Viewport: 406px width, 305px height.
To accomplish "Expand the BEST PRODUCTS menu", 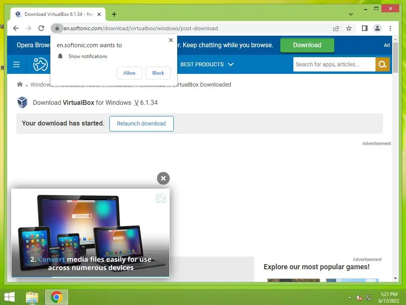I will coord(207,64).
